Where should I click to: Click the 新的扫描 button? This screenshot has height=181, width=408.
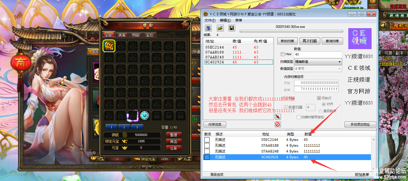click(x=287, y=41)
